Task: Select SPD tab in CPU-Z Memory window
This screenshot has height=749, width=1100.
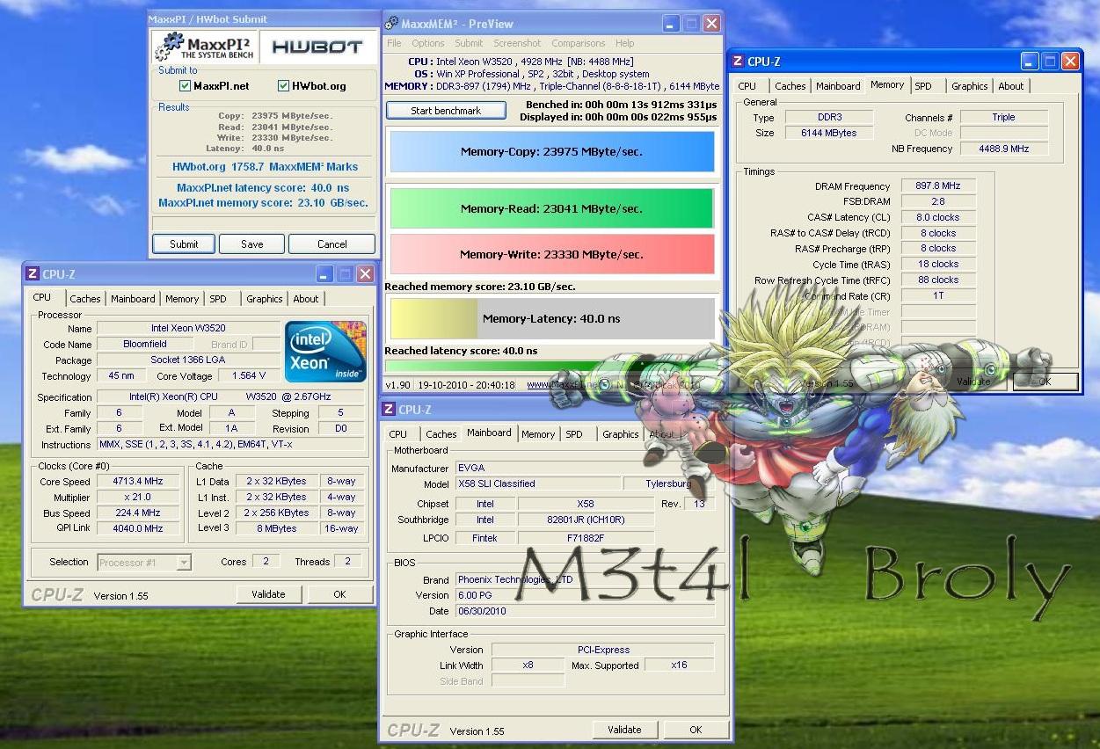Action: pyautogui.click(x=923, y=86)
